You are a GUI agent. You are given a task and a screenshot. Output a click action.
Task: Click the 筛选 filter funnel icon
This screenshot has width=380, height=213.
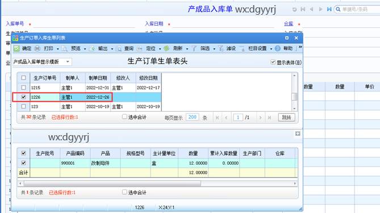pyautogui.click(x=194, y=48)
